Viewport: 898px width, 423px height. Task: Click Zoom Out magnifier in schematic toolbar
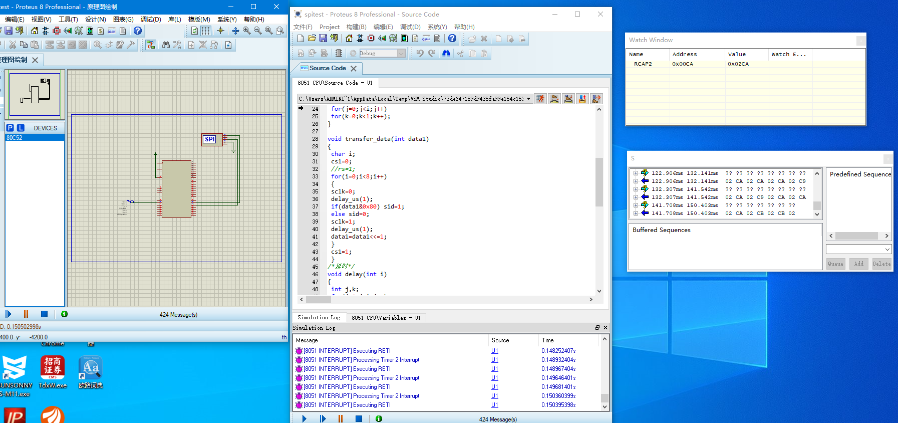[258, 31]
